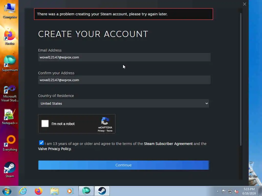Screen dimensions: 262x196
Task: Open the Steam Subscriber Agreement link
Action: click(168, 144)
